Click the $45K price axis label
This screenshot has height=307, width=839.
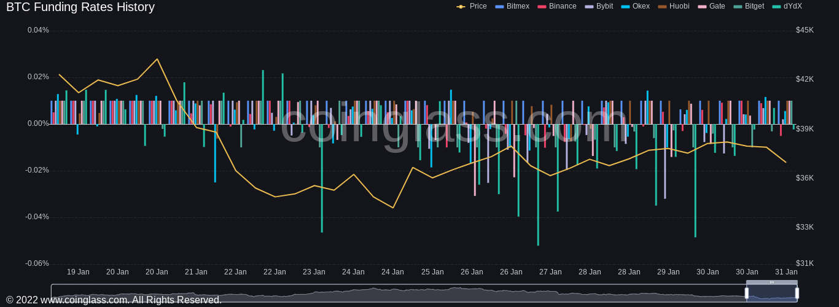point(805,30)
